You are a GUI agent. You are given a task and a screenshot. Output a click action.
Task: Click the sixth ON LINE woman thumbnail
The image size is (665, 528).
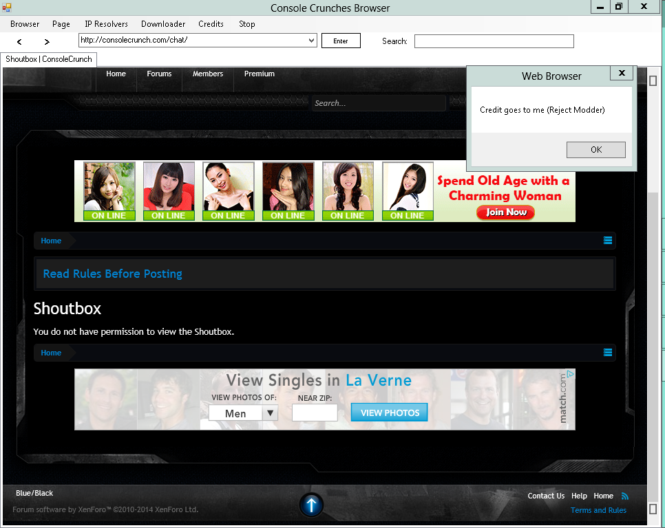pos(408,191)
